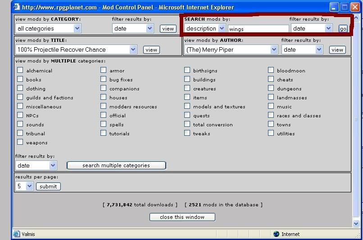Check the weapons checkbox

click(x=20, y=142)
